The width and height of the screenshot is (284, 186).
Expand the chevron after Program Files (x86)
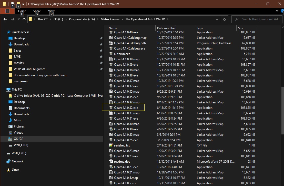[x=98, y=19]
